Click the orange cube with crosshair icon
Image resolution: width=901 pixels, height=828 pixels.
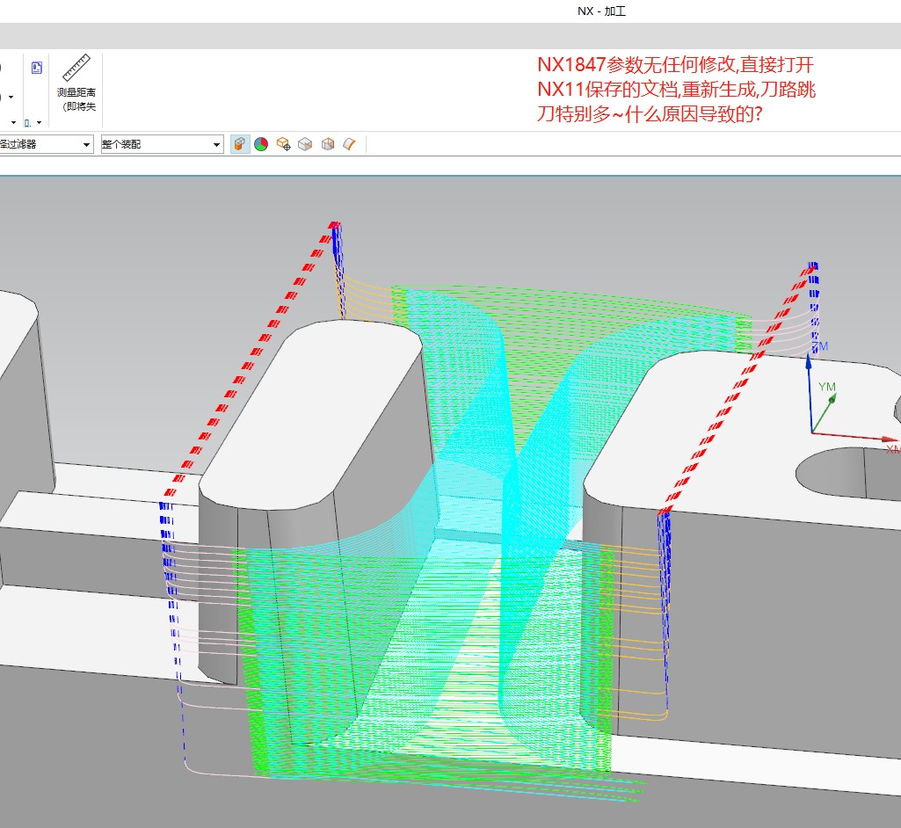pyautogui.click(x=283, y=143)
